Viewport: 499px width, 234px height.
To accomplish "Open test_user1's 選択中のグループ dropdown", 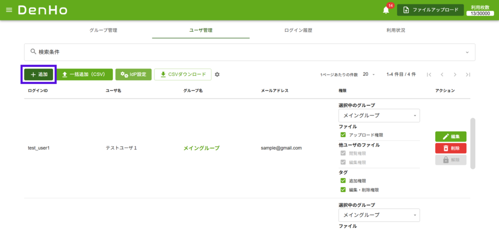I will click(x=379, y=116).
